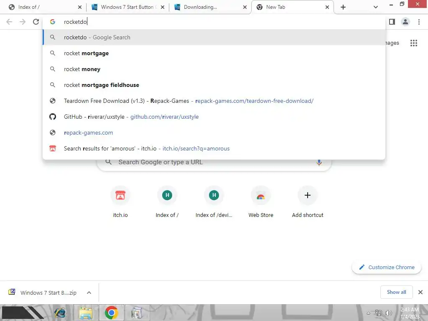This screenshot has height=321, width=428.
Task: Click Show all downloads button
Action: pyautogui.click(x=396, y=292)
